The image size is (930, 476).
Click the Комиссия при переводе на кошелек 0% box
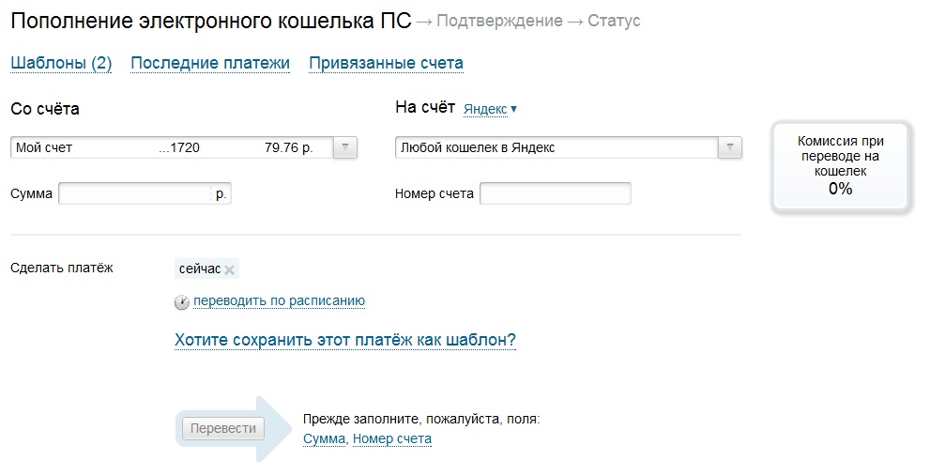pos(840,165)
